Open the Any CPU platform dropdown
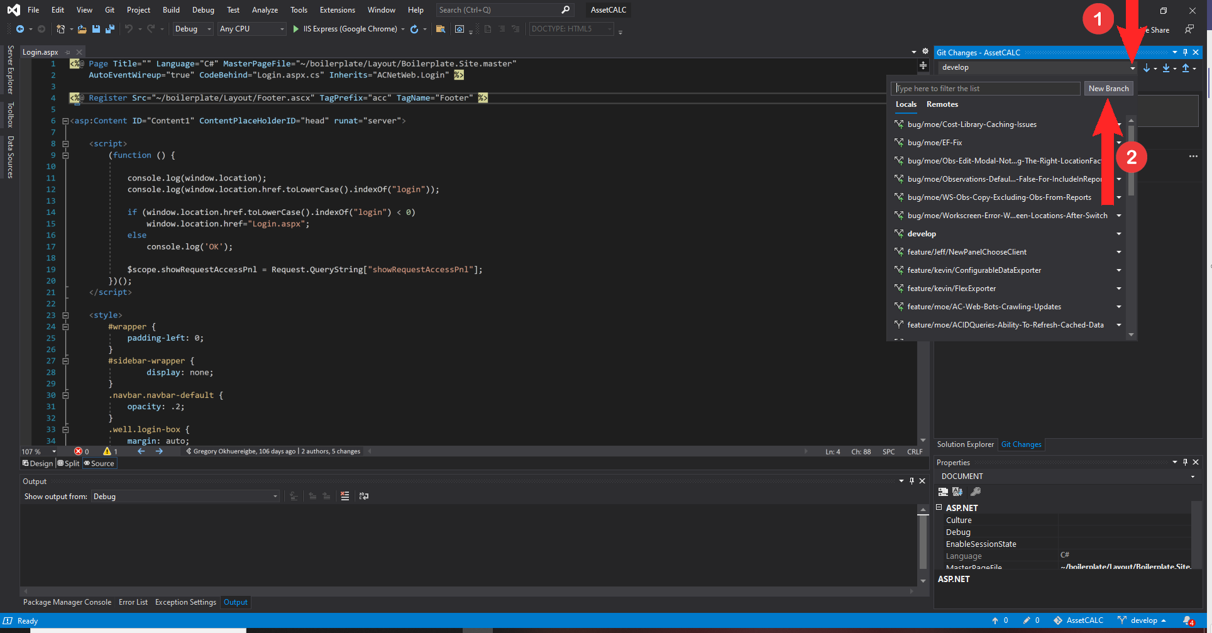Viewport: 1212px width, 633px height. pos(252,29)
